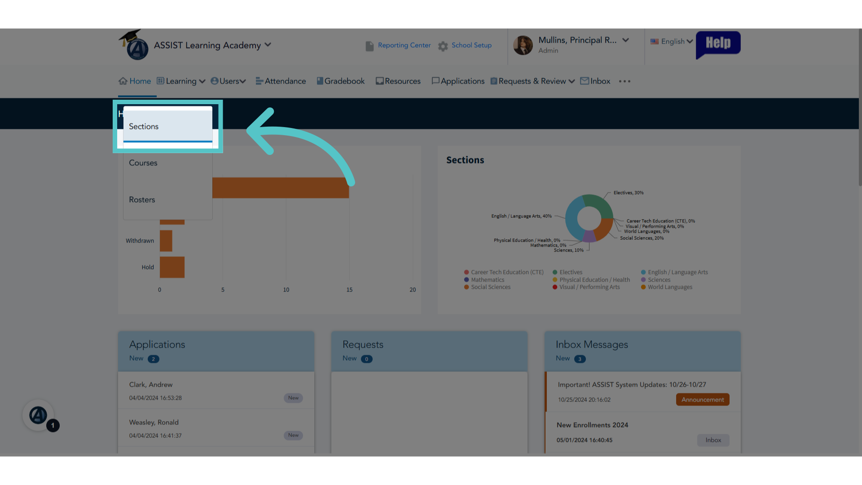Open the Reporting Center document icon
862x485 pixels.
pyautogui.click(x=369, y=46)
